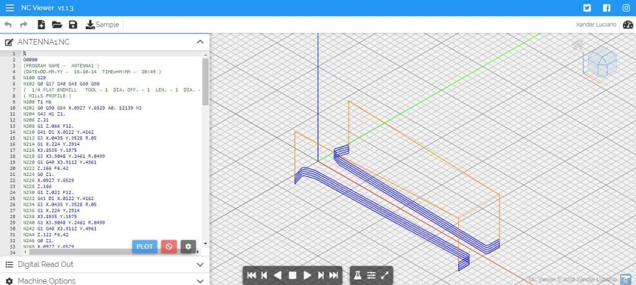Play the toolpath simulation

307,275
